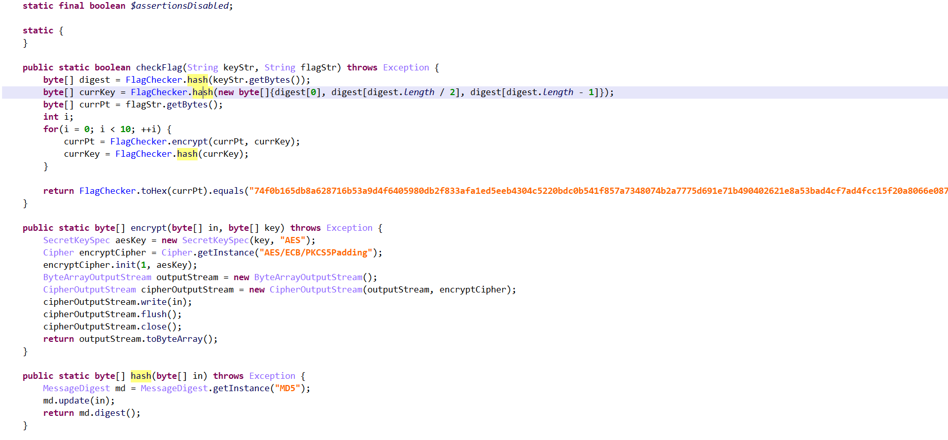Click the "AES/ECB/PKCS5Padding" string literal
Image resolution: width=948 pixels, height=440 pixels.
(x=315, y=252)
